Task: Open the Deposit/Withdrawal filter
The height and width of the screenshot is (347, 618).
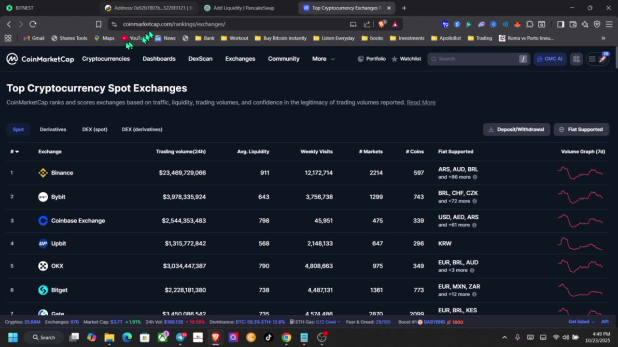Action: pos(517,129)
